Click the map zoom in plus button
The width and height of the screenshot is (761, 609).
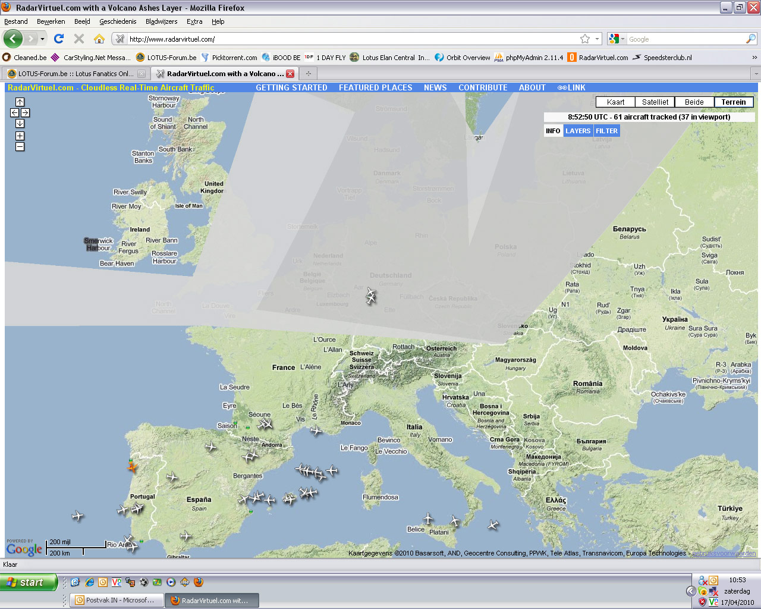(20, 136)
